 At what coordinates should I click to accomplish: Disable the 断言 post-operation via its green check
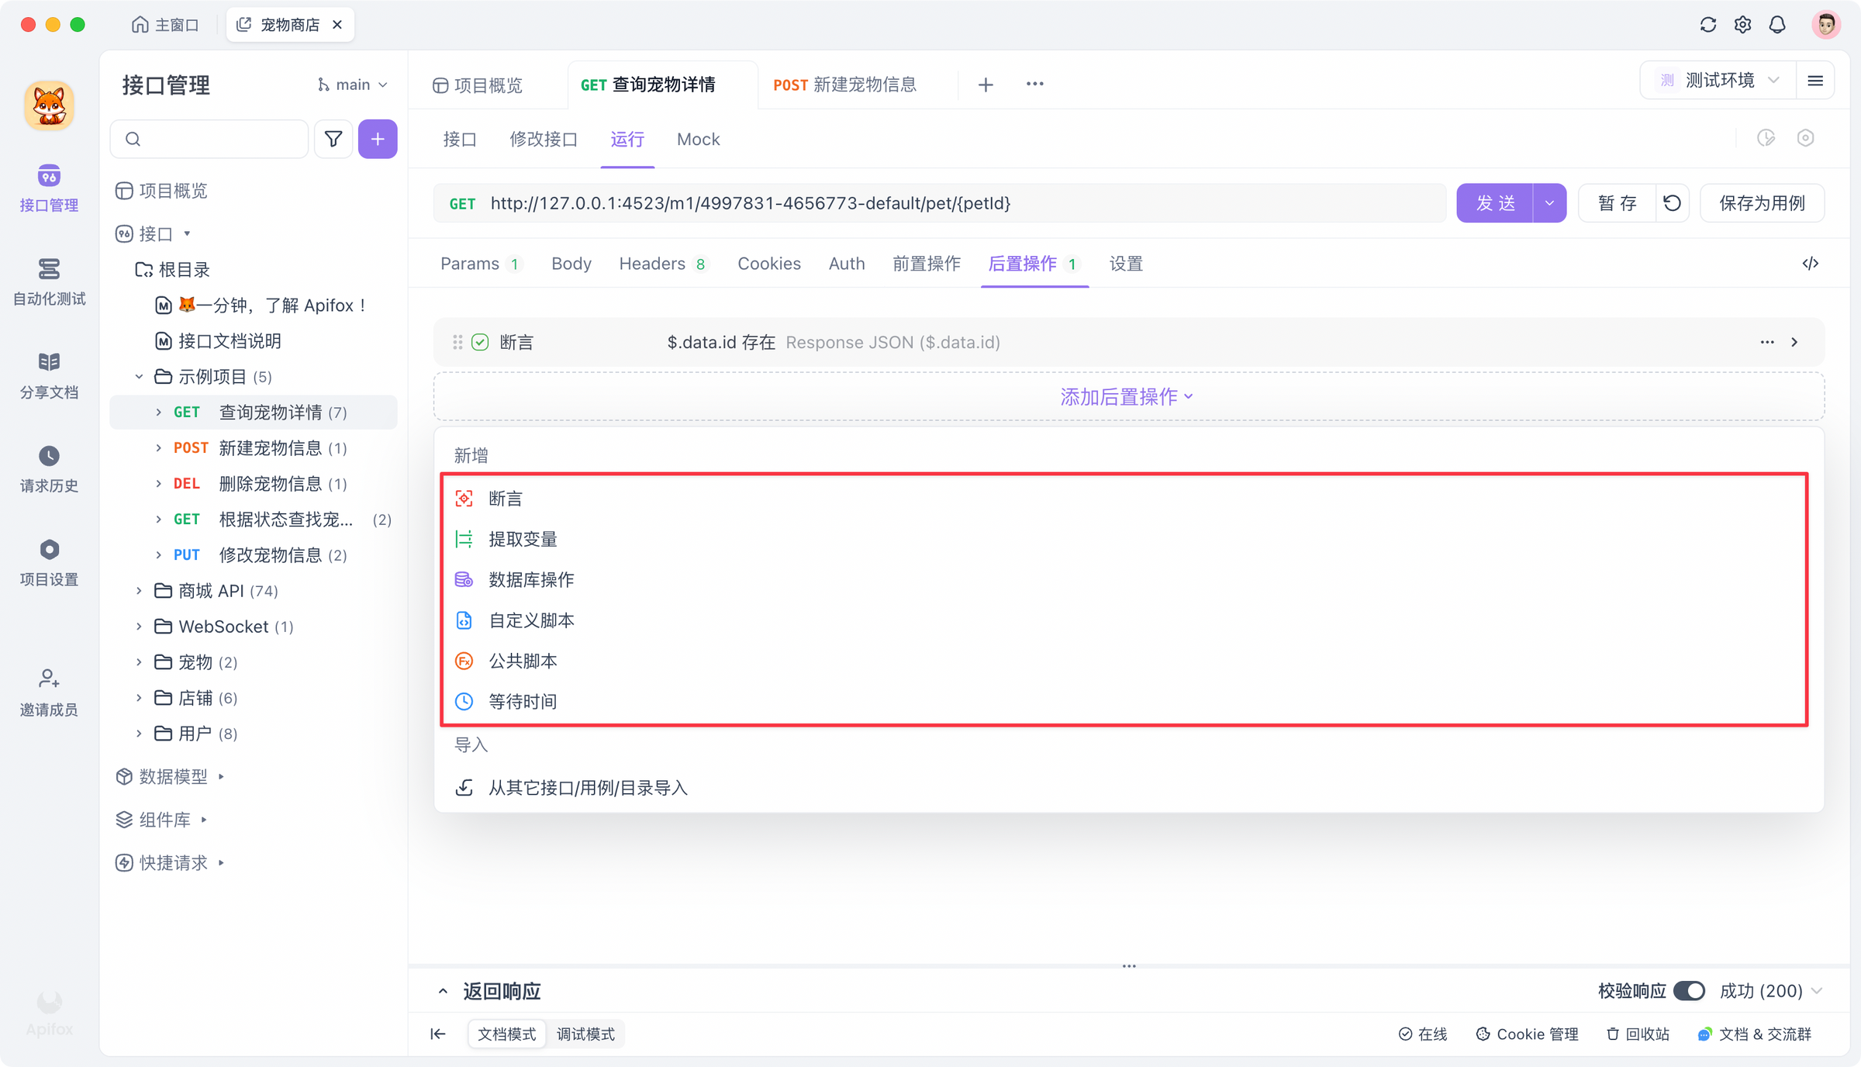coord(481,342)
